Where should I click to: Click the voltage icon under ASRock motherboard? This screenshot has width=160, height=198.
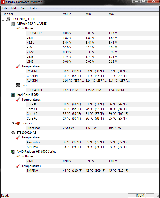coord(18,28)
